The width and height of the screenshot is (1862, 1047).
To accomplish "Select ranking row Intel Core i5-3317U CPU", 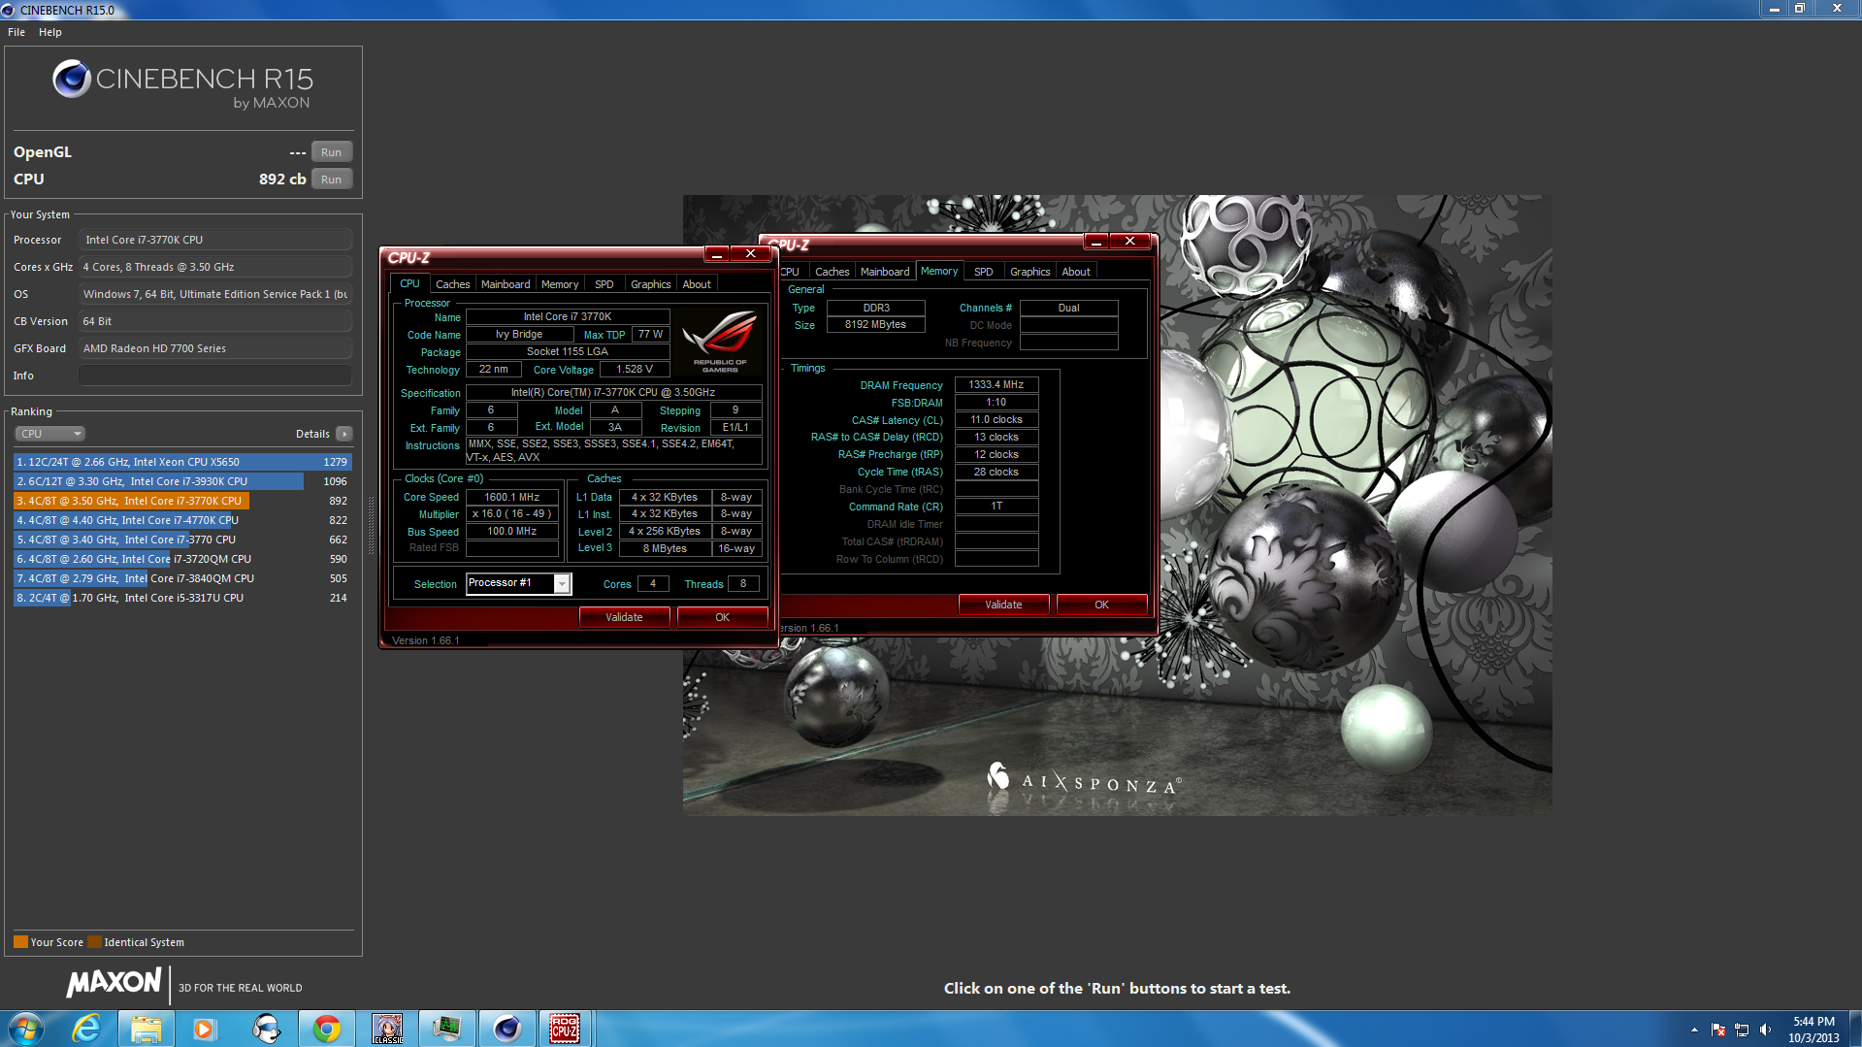I will click(182, 598).
